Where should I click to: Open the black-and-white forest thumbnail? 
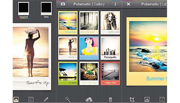click(x=89, y=23)
